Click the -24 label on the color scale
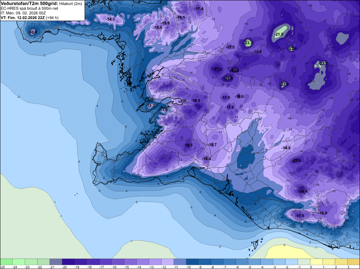The height and width of the screenshot is (269, 360). [15, 267]
